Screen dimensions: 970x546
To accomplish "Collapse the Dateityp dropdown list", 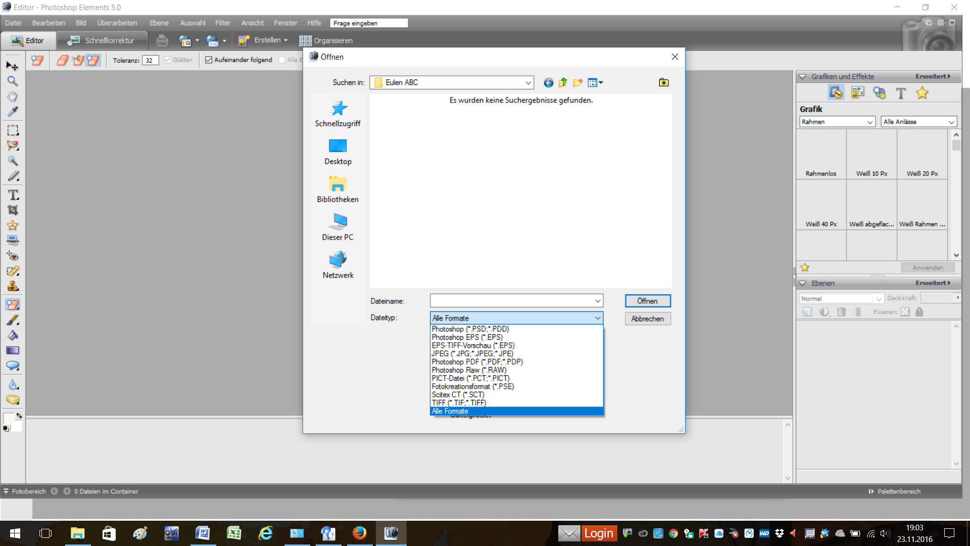I will tap(598, 318).
